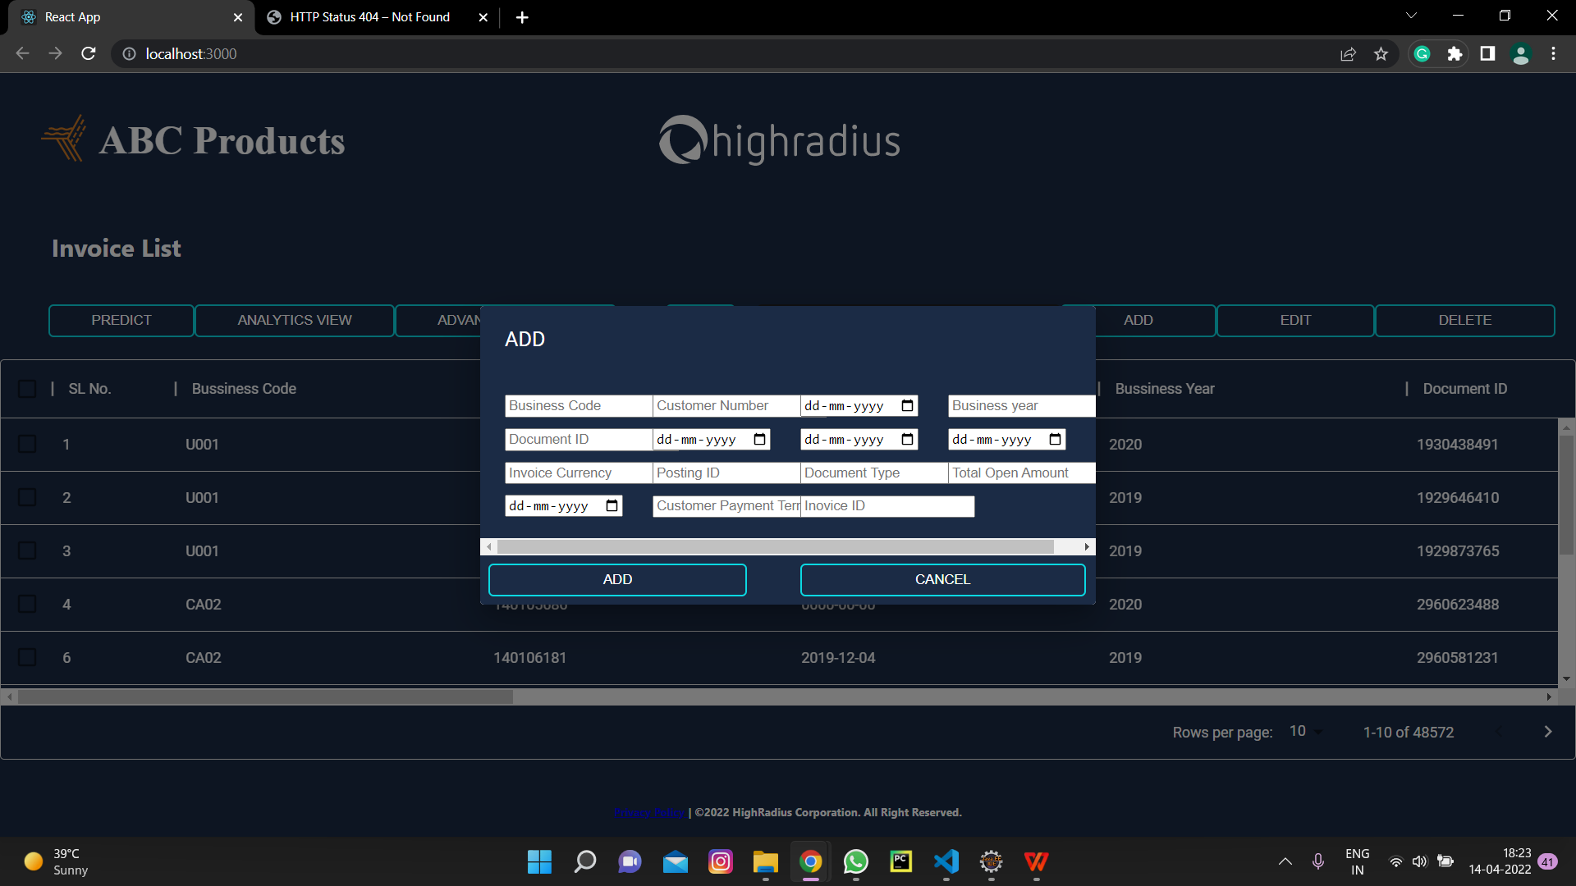The height and width of the screenshot is (886, 1576).
Task: Open the Rows per page dropdown
Action: [x=1304, y=731]
